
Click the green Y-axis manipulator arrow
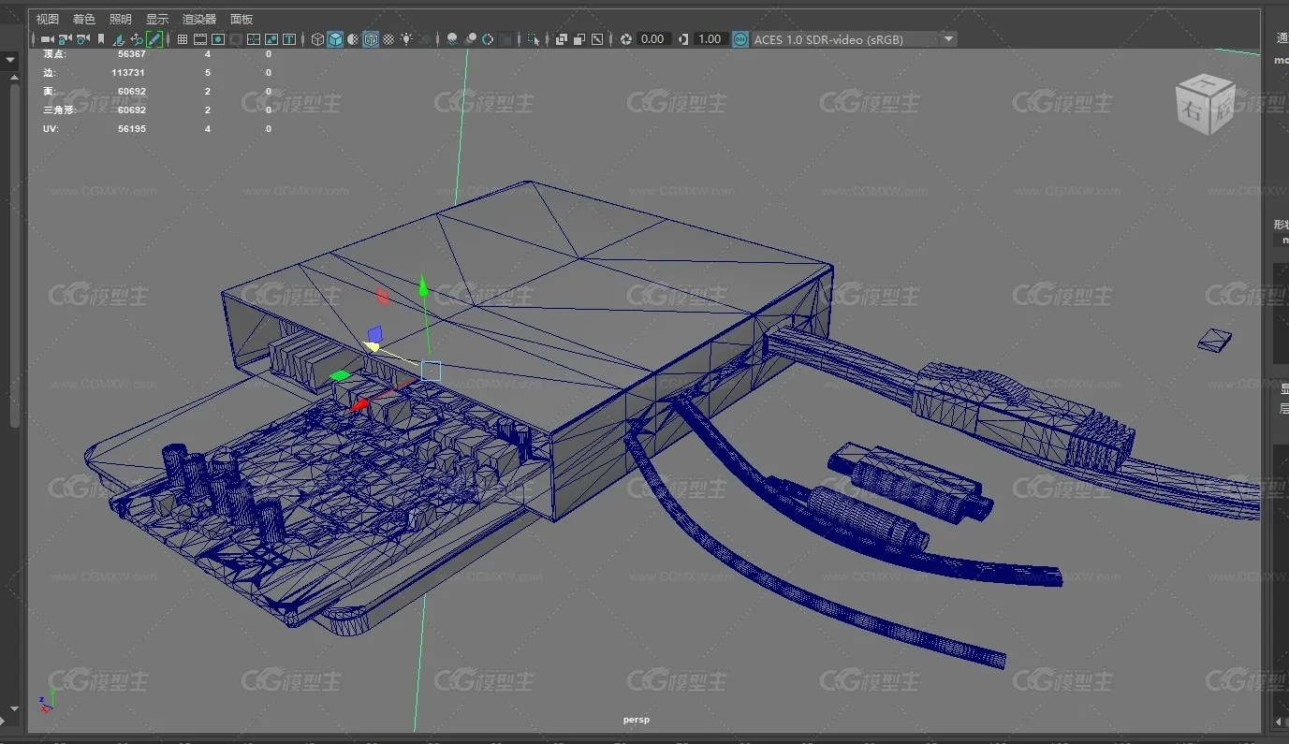[423, 284]
